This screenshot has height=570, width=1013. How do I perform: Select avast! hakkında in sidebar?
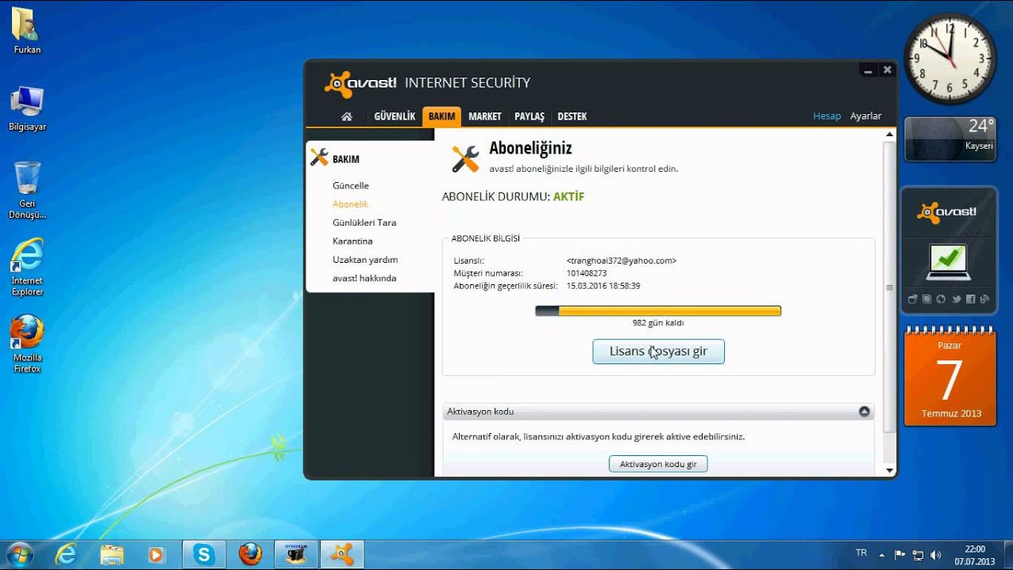(x=365, y=278)
